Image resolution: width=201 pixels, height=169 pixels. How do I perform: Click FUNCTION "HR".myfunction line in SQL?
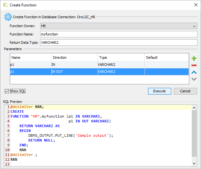pyautogui.click(x=56, y=116)
